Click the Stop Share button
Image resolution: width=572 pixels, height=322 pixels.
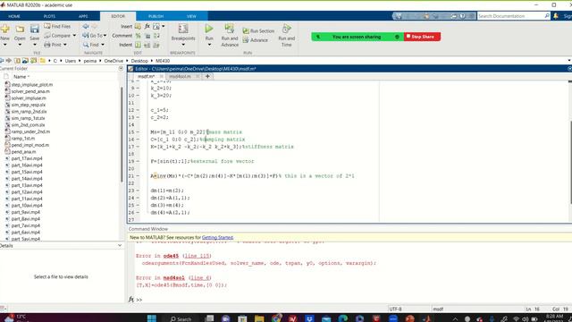pos(422,37)
